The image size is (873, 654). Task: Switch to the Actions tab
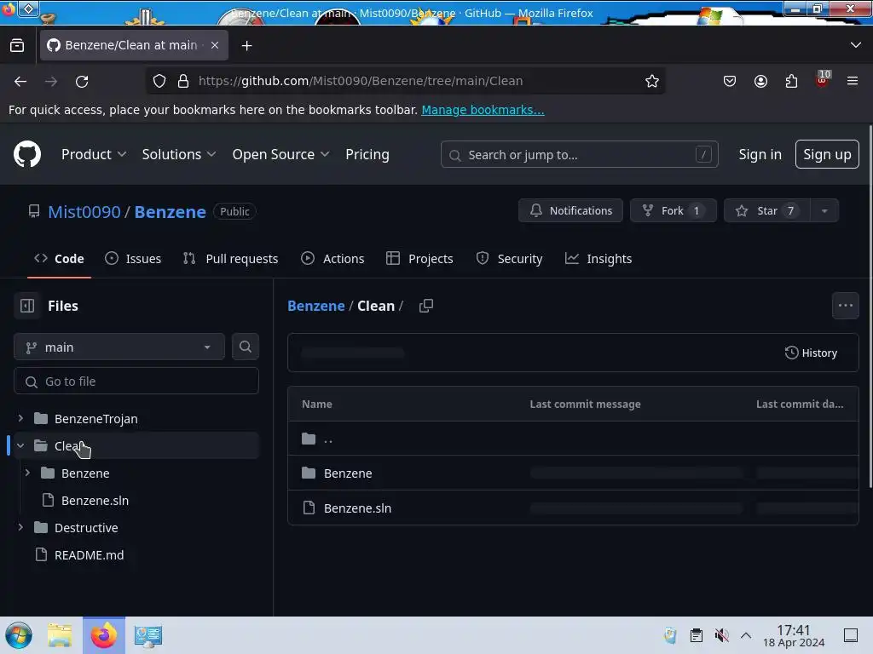pyautogui.click(x=332, y=259)
